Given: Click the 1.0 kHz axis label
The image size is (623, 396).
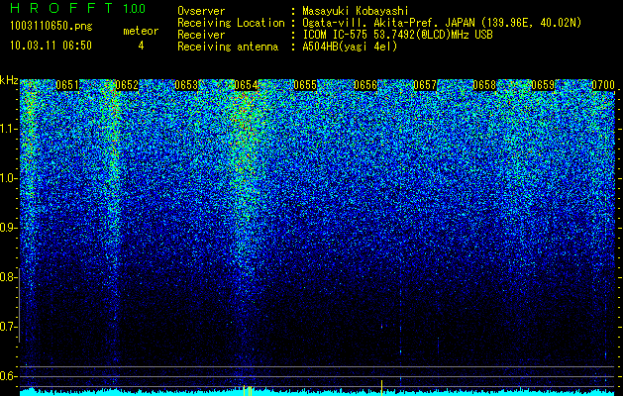Looking at the screenshot, I should click(x=7, y=178).
